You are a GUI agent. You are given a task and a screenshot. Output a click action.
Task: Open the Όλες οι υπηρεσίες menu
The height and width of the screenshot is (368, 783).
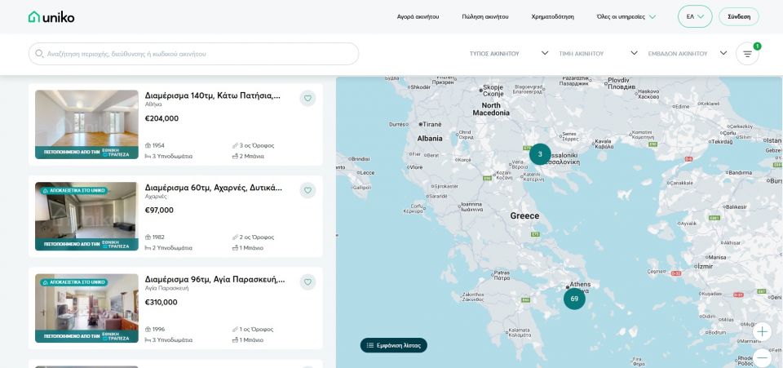pyautogui.click(x=626, y=16)
